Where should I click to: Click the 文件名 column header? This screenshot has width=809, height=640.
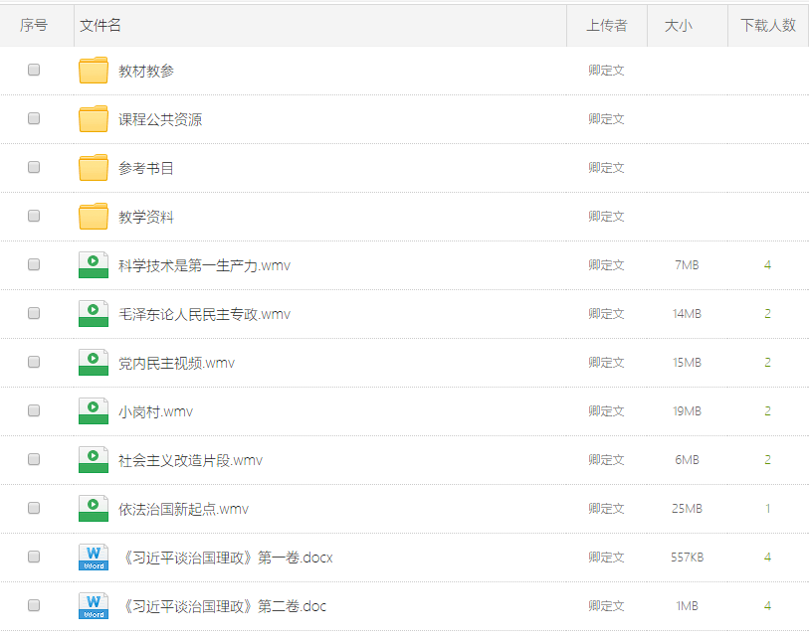[101, 26]
